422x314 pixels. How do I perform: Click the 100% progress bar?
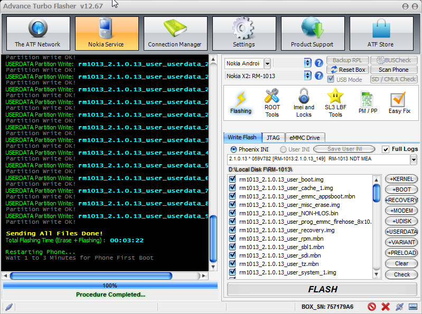pyautogui.click(x=110, y=285)
